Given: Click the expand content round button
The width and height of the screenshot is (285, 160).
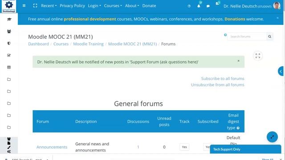Looking at the screenshot, I should pyautogui.click(x=258, y=56).
